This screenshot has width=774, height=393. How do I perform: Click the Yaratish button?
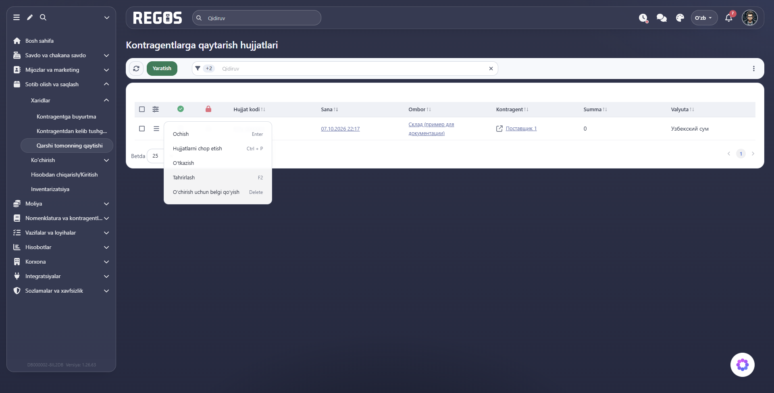point(162,69)
